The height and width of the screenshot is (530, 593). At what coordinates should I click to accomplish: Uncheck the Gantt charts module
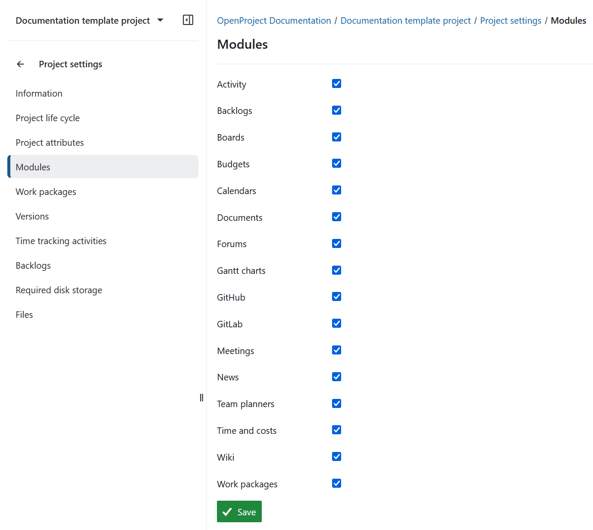336,270
